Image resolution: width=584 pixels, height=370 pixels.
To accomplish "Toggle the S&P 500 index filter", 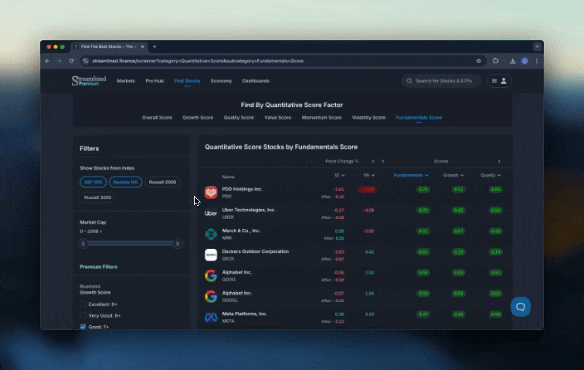I will (93, 182).
